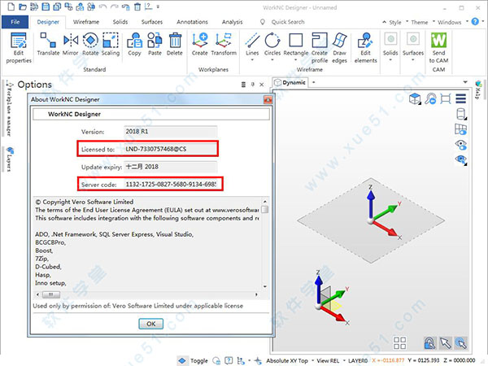Click the arrow selection cursor icon
Image resolution: width=488 pixels, height=366 pixels.
click(x=446, y=343)
